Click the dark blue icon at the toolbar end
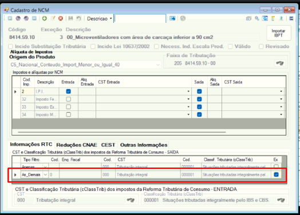 pyautogui.click(x=291, y=18)
